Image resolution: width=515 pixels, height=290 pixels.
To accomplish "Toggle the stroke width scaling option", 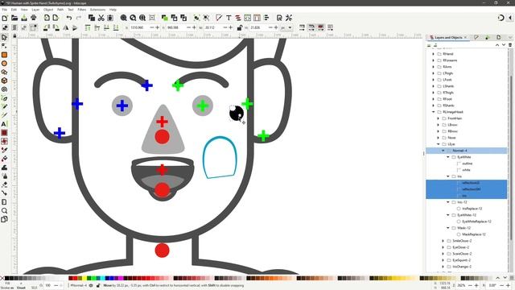I will (x=302, y=27).
